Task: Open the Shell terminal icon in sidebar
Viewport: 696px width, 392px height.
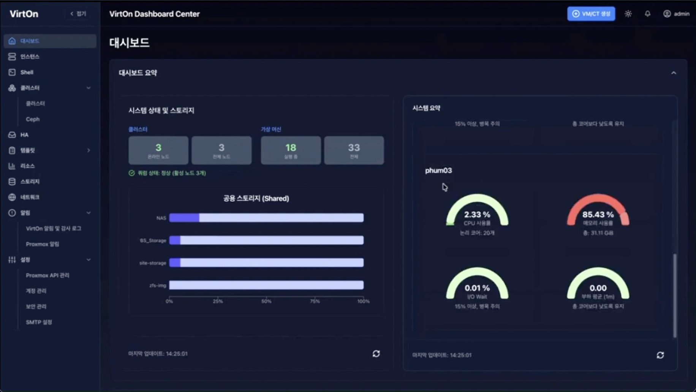Action: 12,72
